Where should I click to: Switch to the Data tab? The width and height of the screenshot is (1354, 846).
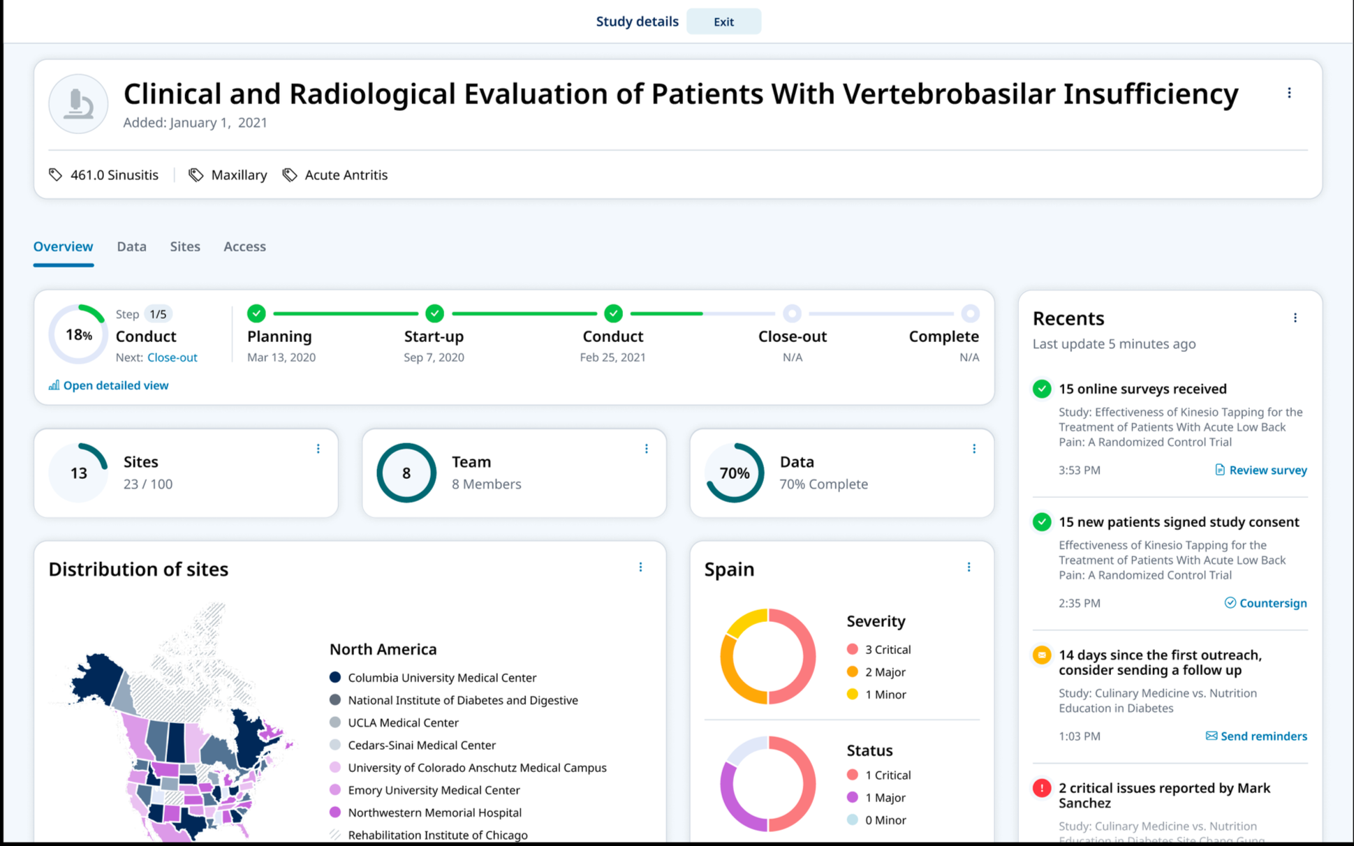[x=131, y=246]
